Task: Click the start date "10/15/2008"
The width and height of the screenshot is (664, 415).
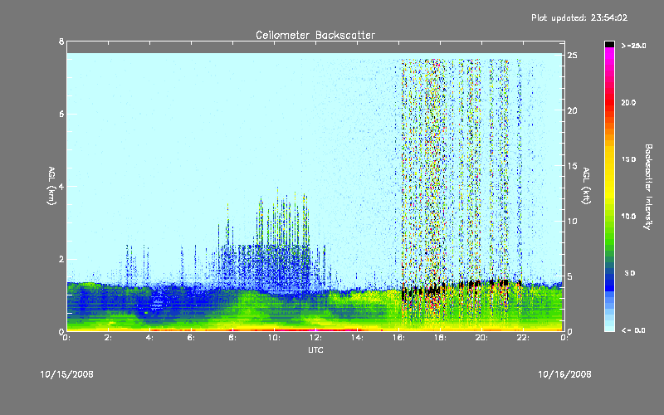Action: (66, 374)
